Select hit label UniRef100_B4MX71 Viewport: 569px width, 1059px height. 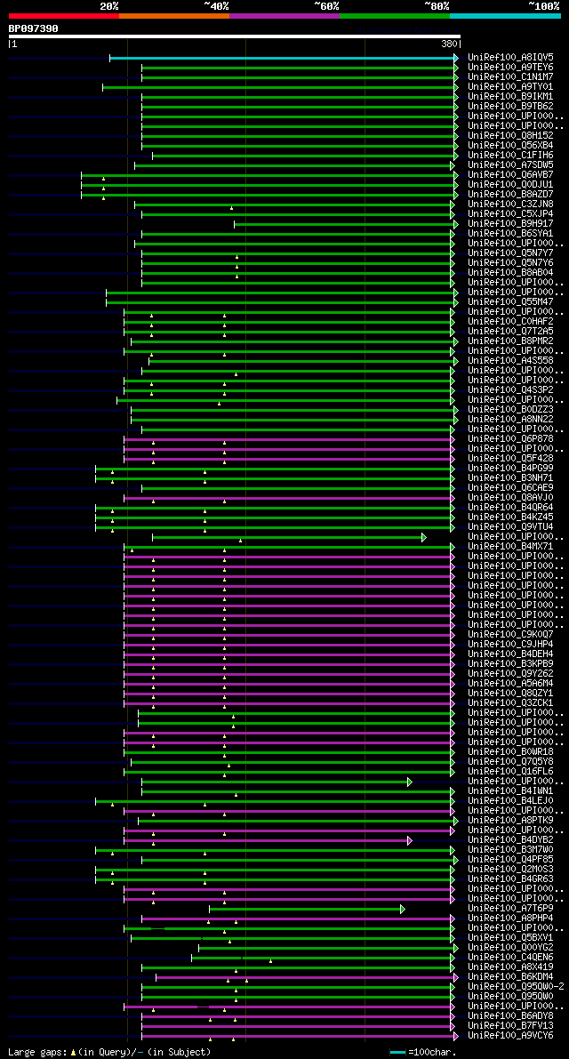510,547
